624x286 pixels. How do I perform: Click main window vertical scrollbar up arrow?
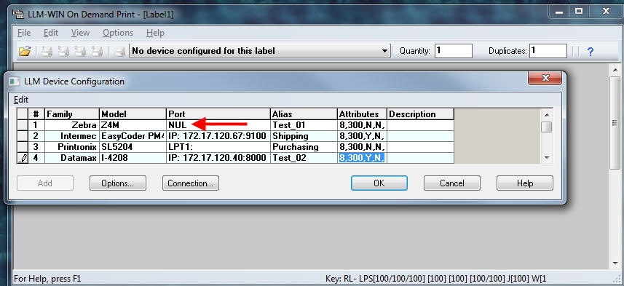[615, 70]
